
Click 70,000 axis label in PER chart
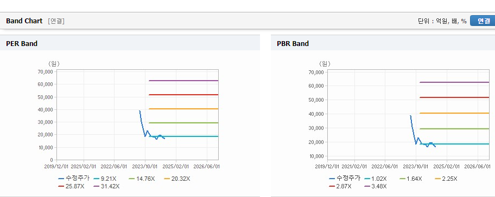(x=46, y=72)
